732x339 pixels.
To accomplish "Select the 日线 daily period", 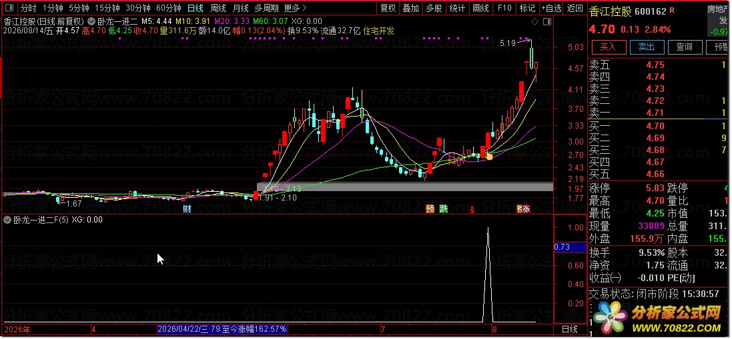I will coord(195,8).
